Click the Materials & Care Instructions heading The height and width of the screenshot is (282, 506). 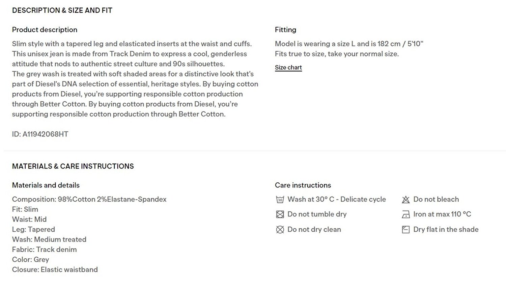click(x=73, y=166)
